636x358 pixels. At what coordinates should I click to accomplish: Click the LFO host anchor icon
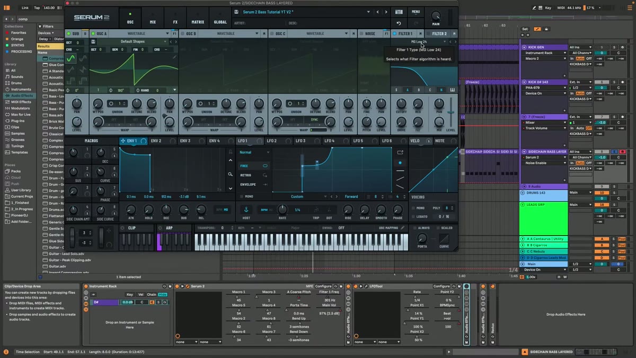pos(246,209)
